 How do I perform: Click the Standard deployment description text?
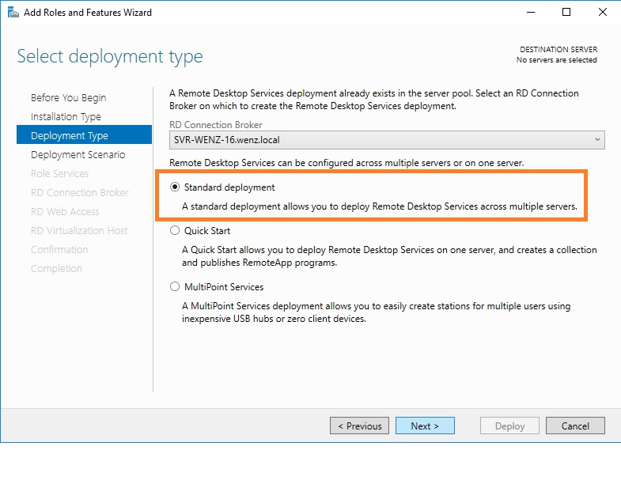click(380, 206)
